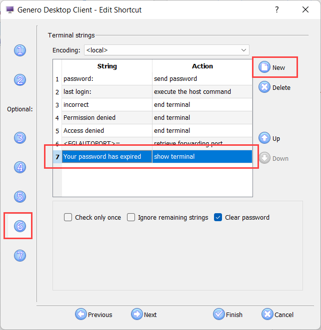Select 'Permission denied' string cell
The height and width of the screenshot is (330, 321).
click(107, 118)
